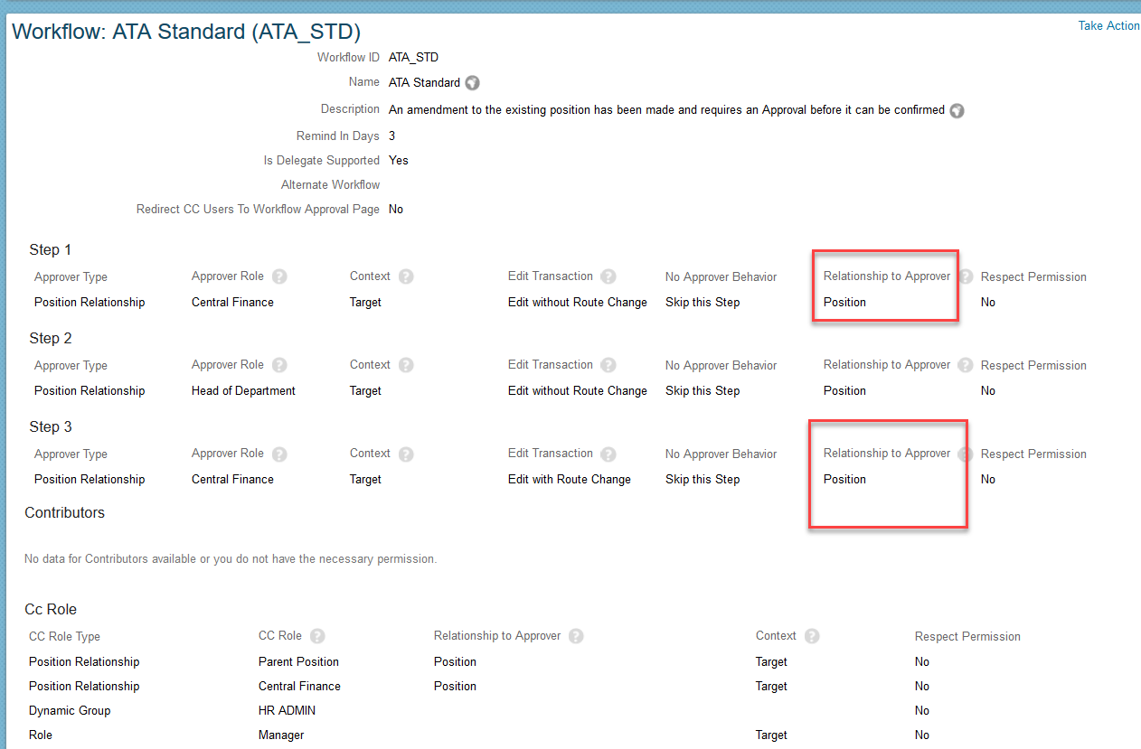Click Edit without Route Change in Step 1
This screenshot has width=1141, height=749.
578,303
